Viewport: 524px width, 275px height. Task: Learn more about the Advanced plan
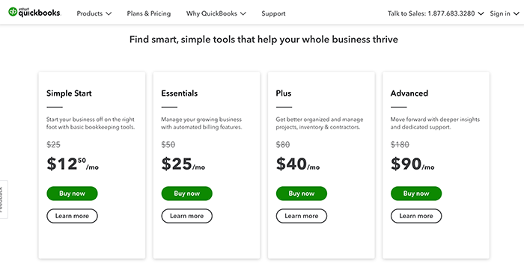tap(416, 216)
